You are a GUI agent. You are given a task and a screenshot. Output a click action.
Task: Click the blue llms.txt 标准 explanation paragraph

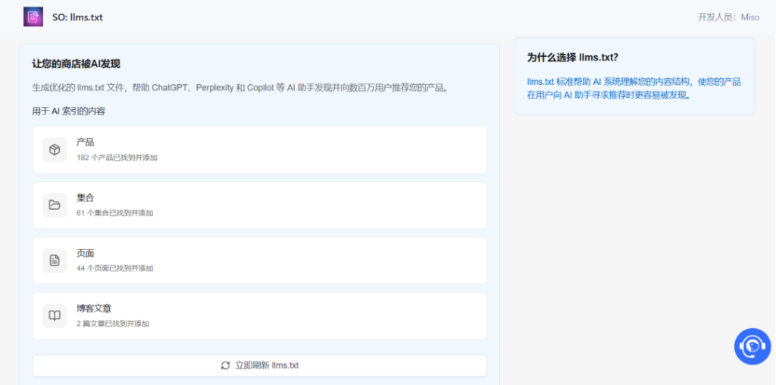(x=634, y=89)
